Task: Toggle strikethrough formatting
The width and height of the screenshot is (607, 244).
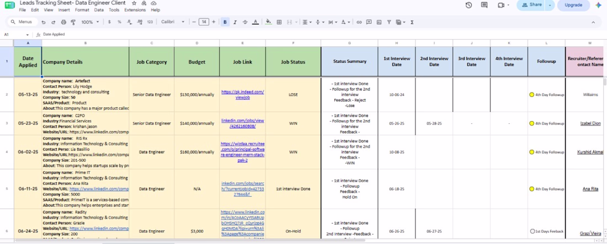Action: [245, 22]
